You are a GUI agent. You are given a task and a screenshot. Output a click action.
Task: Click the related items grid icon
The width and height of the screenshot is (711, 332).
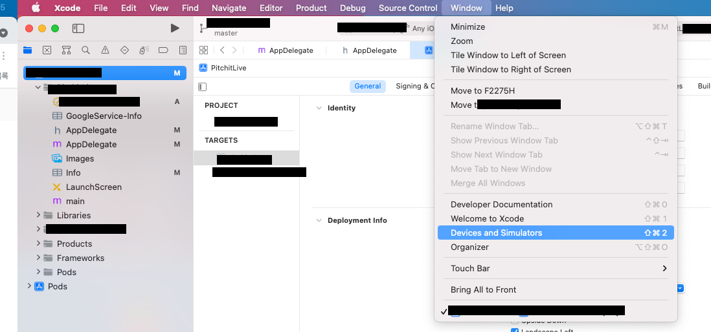point(203,50)
